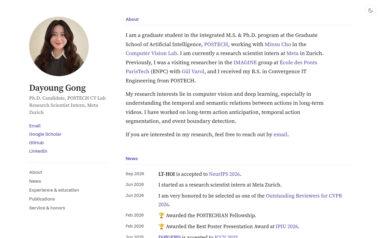The width and height of the screenshot is (381, 238).
Task: Go to Experience & education section
Action: pyautogui.click(x=54, y=190)
